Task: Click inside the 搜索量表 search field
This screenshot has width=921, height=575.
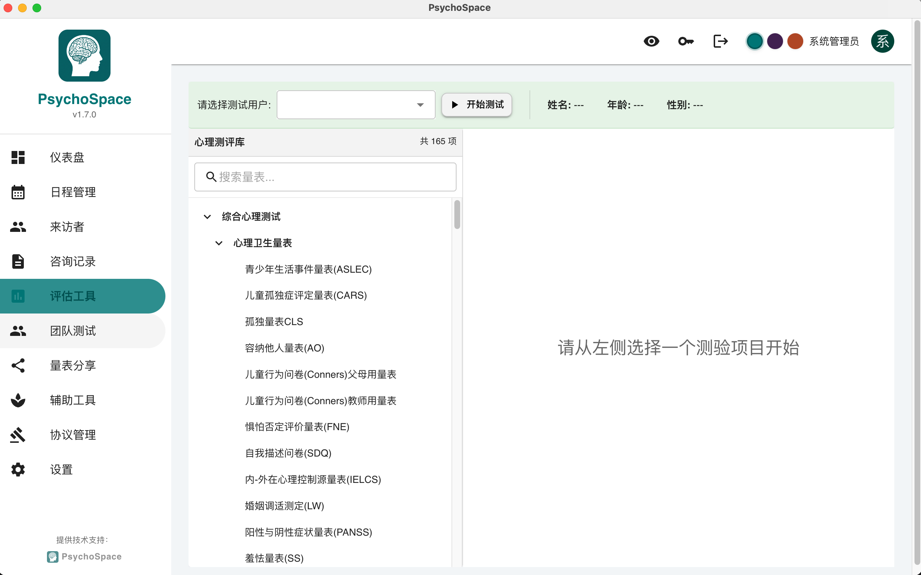Action: click(325, 177)
